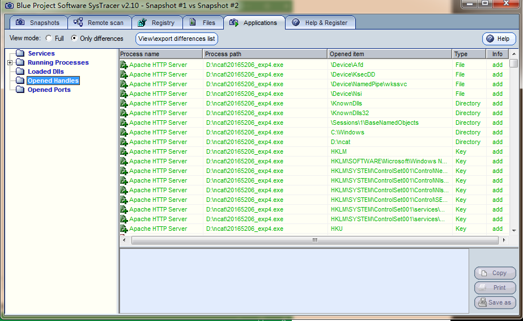Click the added-item icon for D:\ncat directory row
This screenshot has height=321, width=523.
(x=124, y=142)
